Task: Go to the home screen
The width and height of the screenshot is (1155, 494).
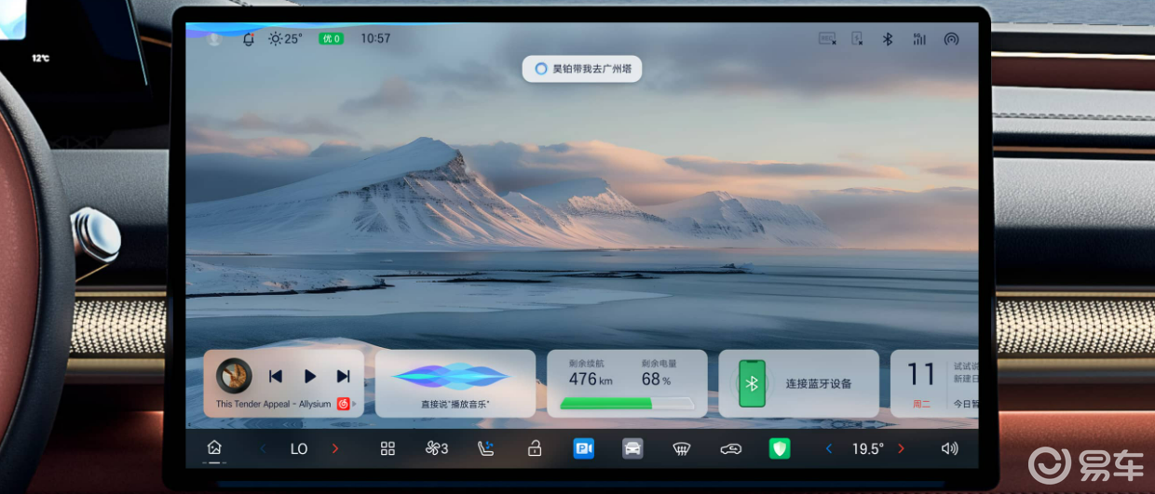Action: click(x=214, y=448)
